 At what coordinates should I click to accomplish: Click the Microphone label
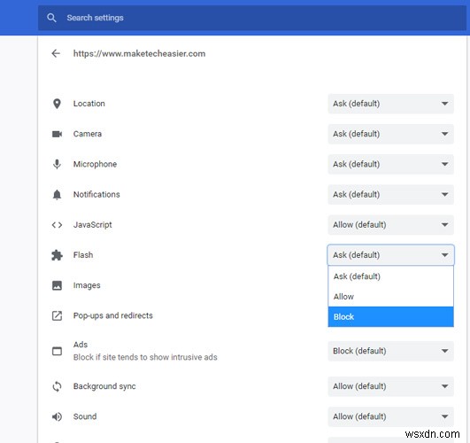point(95,164)
